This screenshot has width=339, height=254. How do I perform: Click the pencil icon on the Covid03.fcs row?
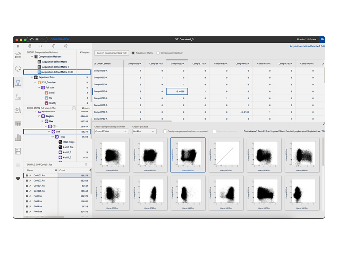coord(31,181)
